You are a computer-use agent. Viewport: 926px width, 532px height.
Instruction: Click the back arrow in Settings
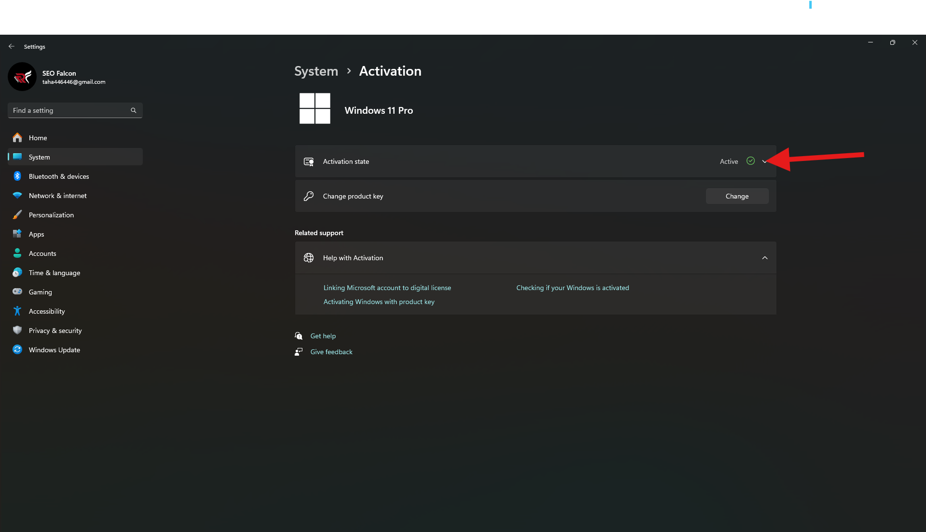click(x=12, y=47)
